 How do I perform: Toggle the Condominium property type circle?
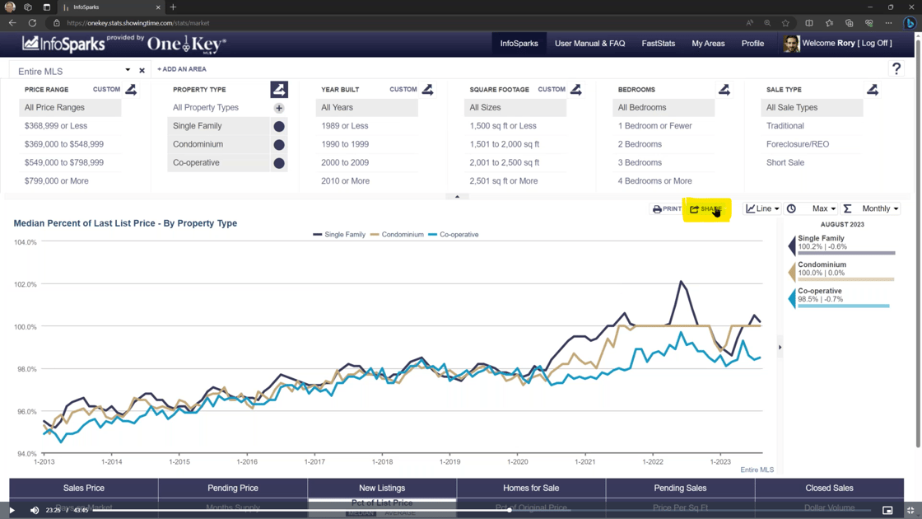point(279,145)
